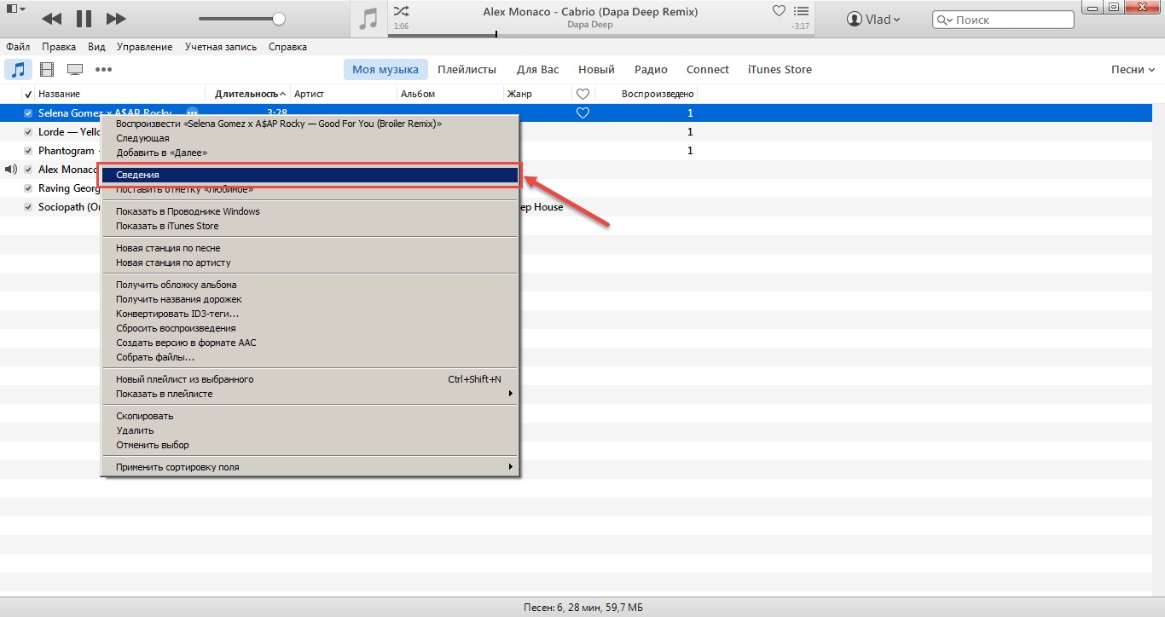Uncheck the Selena Gomez song checkbox
This screenshot has height=617, width=1165.
[28, 113]
